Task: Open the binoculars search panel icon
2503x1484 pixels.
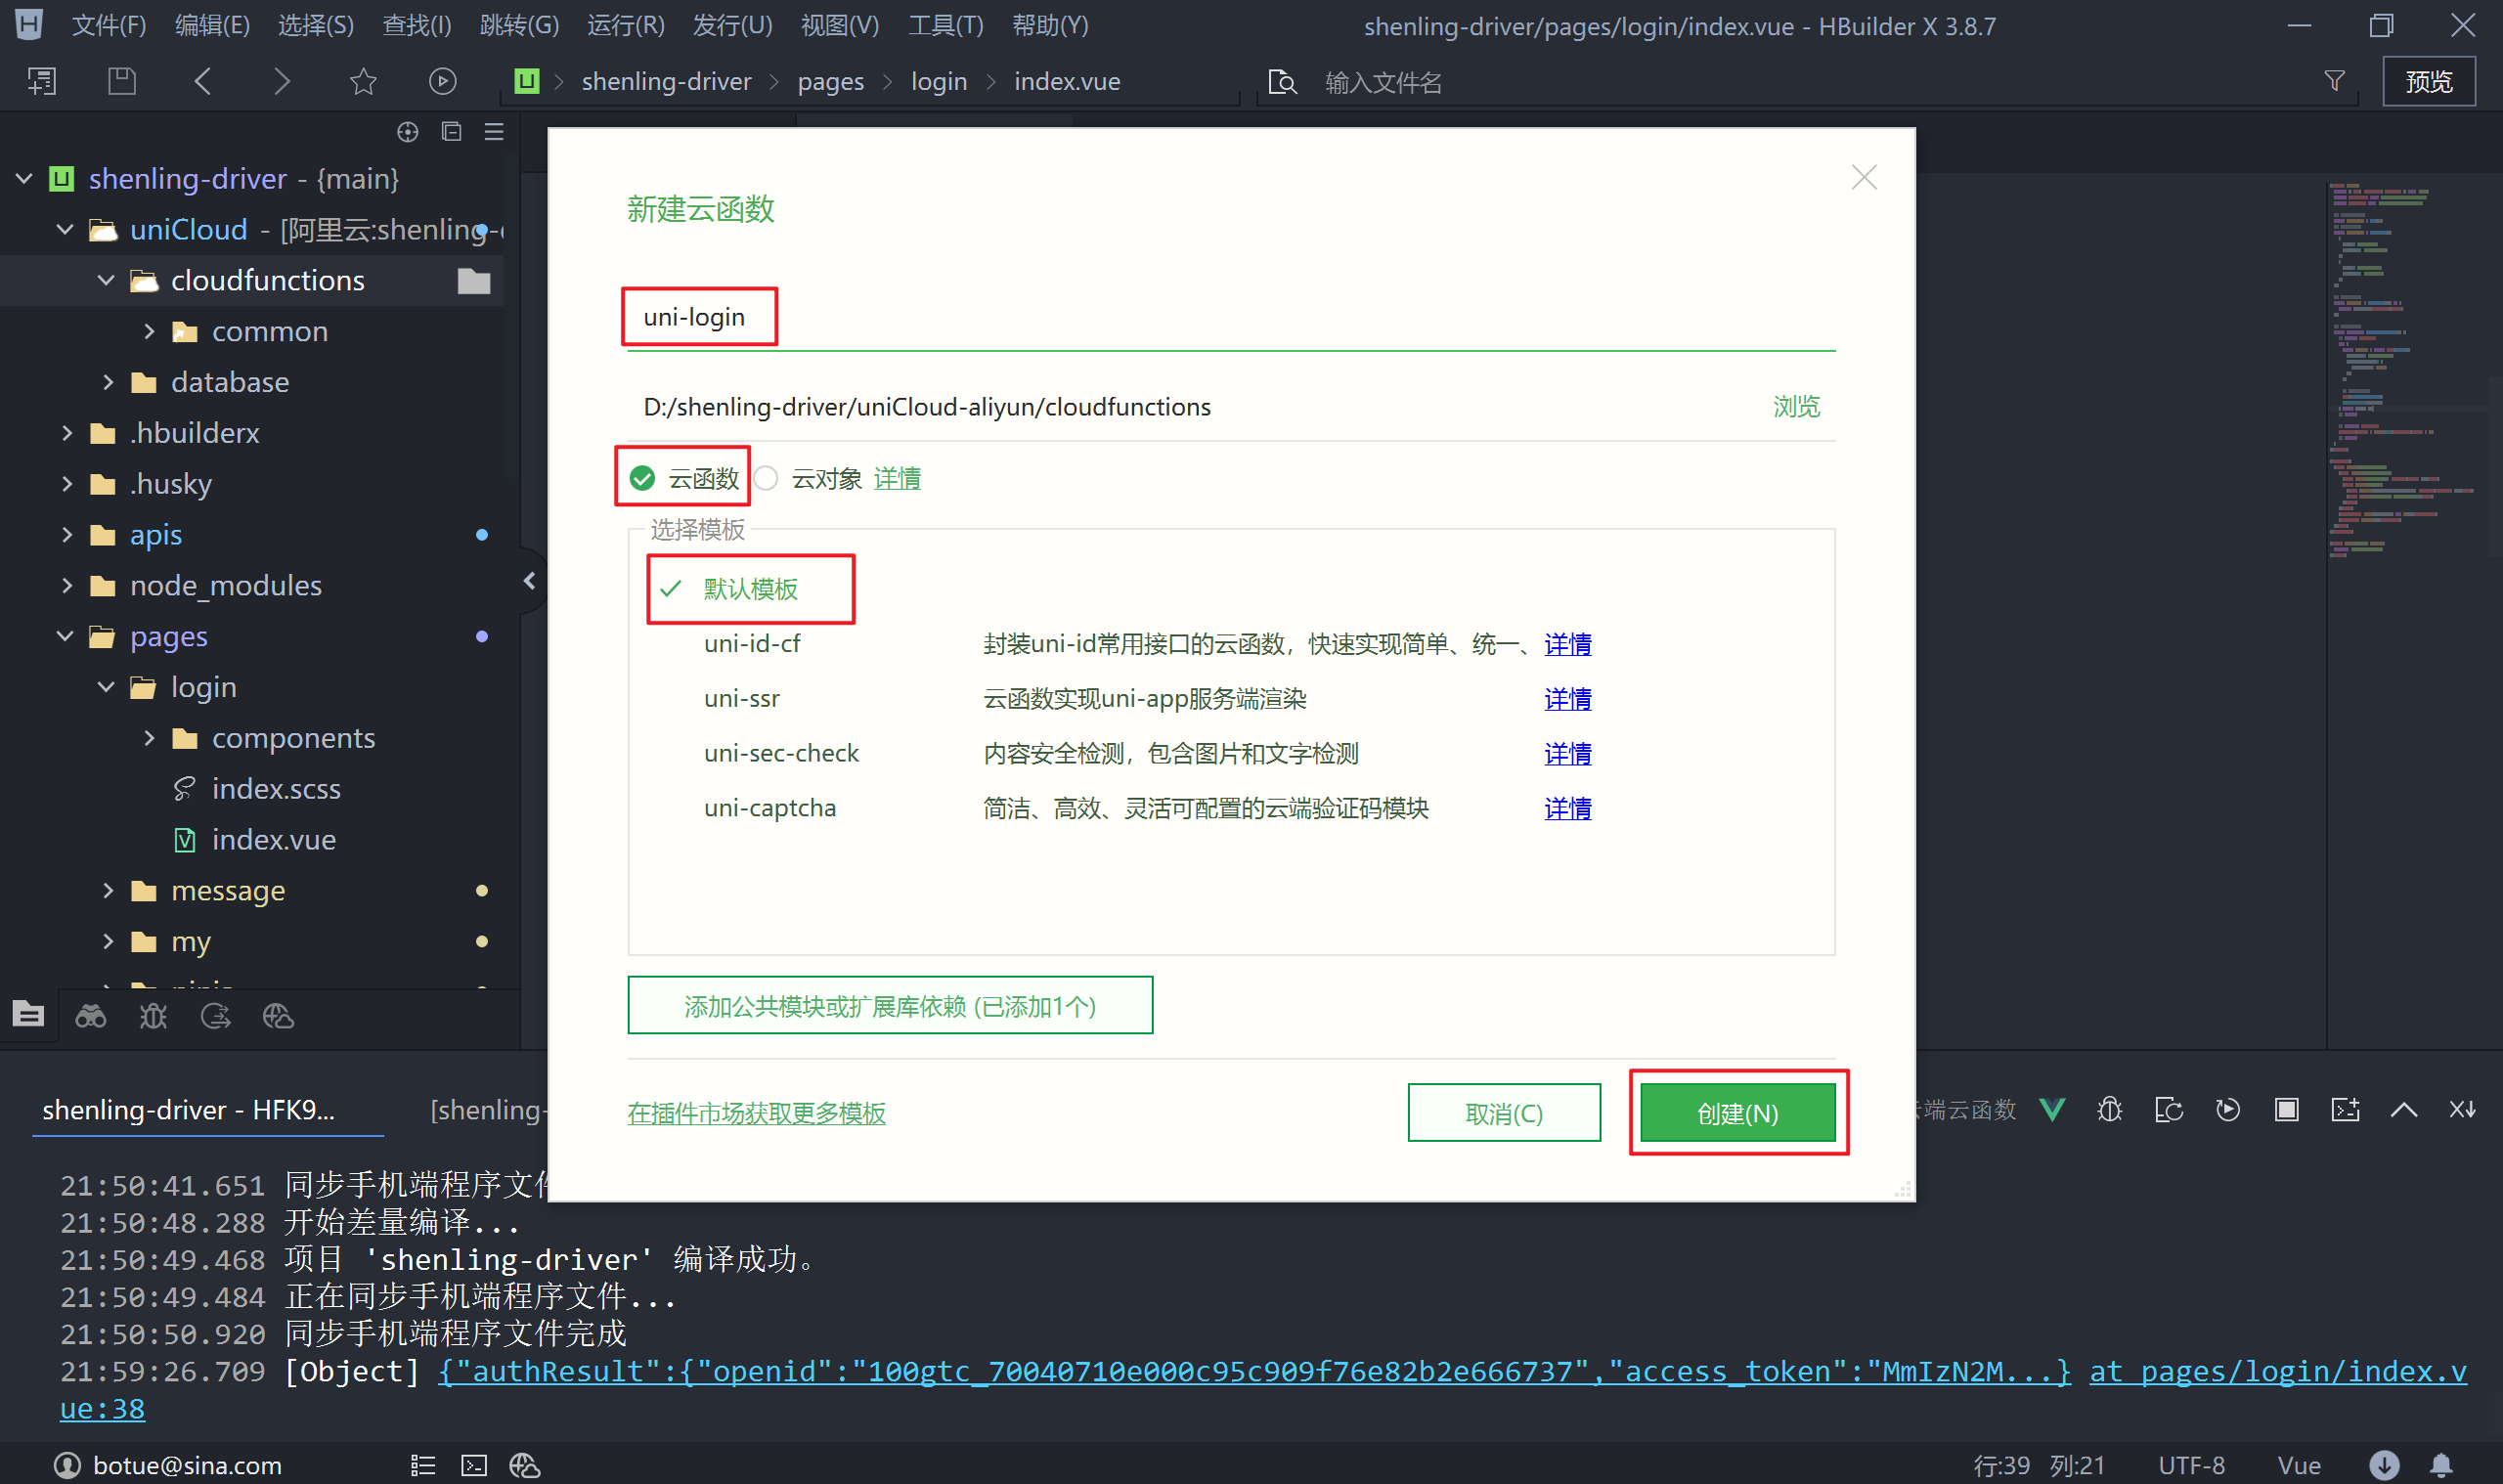Action: tap(91, 1017)
